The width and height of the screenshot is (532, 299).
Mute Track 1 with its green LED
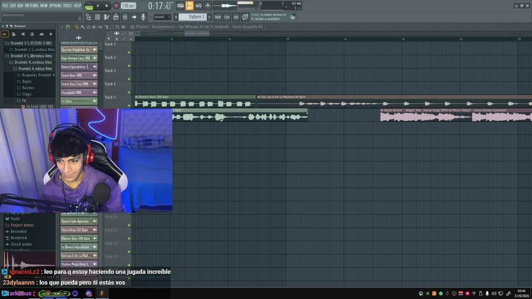[129, 52]
